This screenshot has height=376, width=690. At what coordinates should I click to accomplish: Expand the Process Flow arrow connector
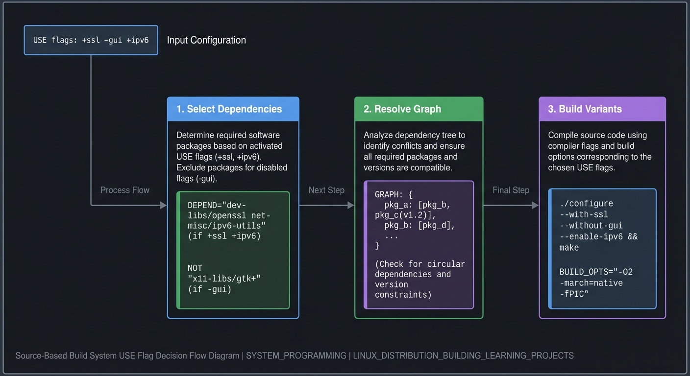point(125,190)
